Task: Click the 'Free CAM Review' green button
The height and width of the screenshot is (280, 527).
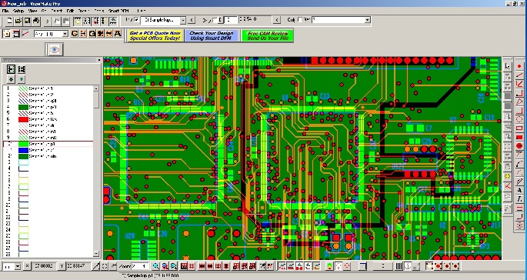Action: point(268,35)
